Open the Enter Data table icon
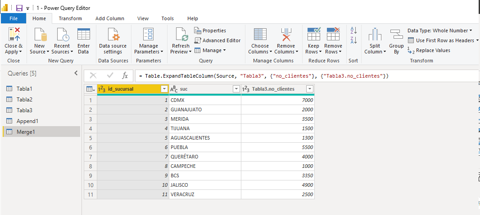 [83, 35]
